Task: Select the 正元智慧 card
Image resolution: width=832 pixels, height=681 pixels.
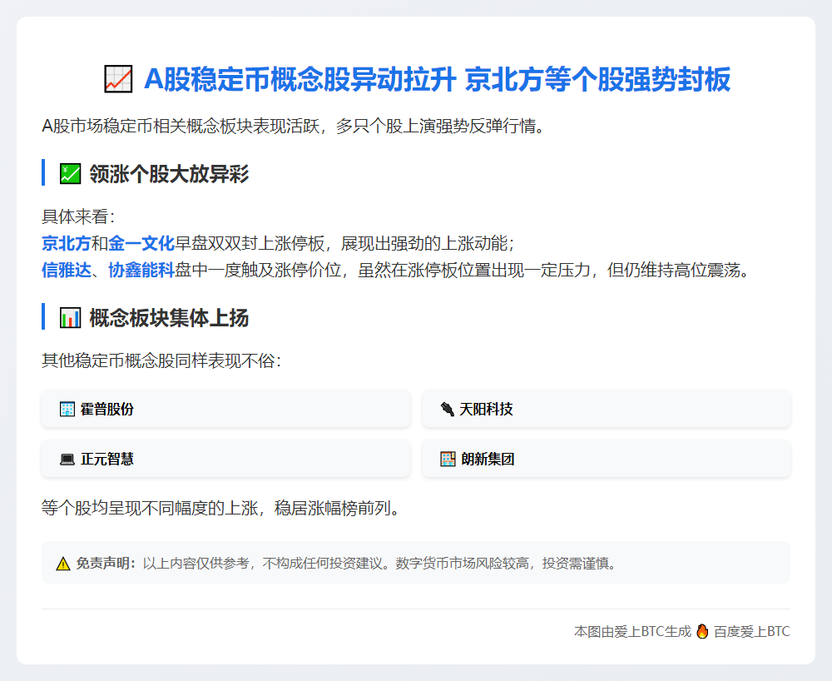Action: 225,459
